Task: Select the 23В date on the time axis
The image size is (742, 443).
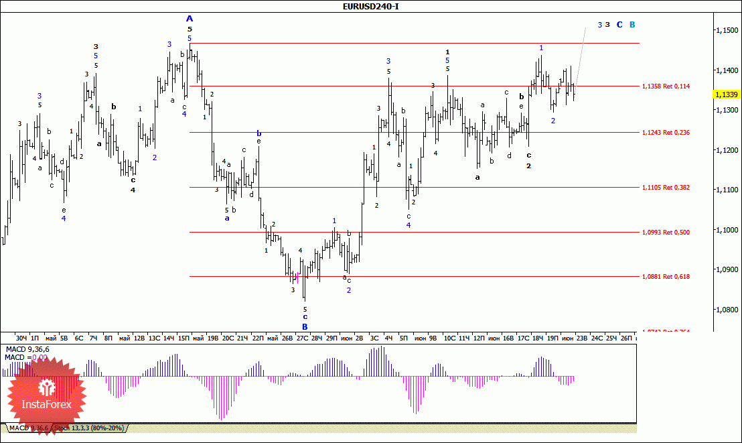Action: coord(581,338)
